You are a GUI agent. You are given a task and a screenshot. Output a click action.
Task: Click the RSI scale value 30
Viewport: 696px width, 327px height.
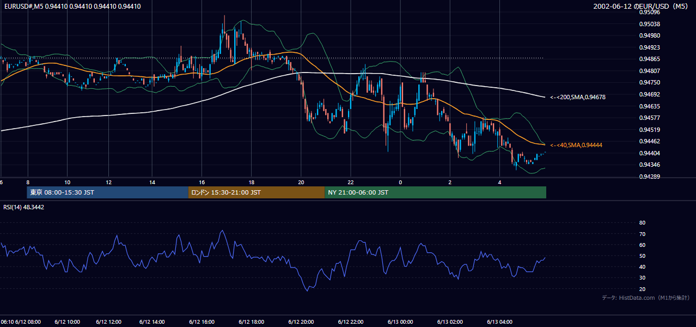(642, 277)
